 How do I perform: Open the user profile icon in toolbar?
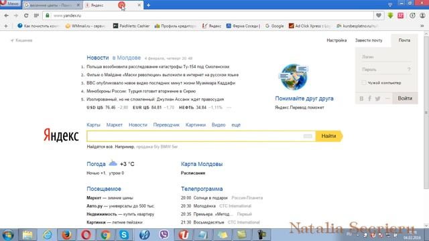pos(422,15)
